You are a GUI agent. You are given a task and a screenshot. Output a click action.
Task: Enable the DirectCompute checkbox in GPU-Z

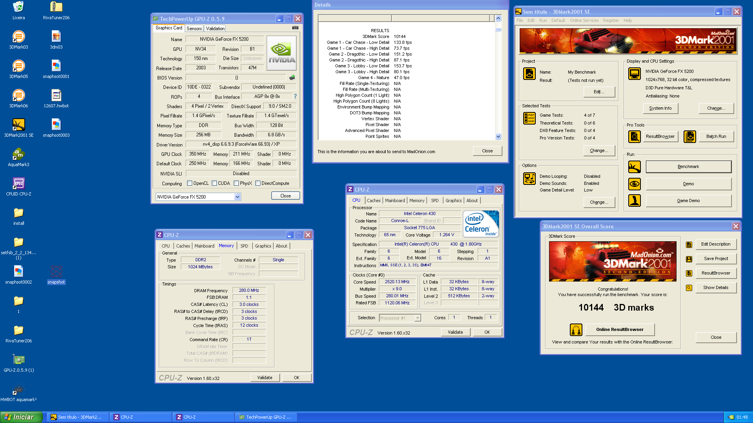258,183
